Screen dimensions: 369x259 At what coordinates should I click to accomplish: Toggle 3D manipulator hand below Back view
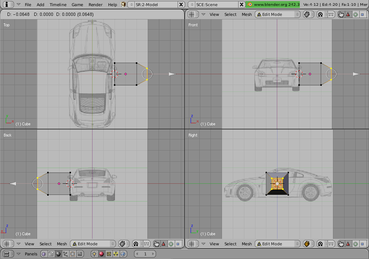[156, 244]
